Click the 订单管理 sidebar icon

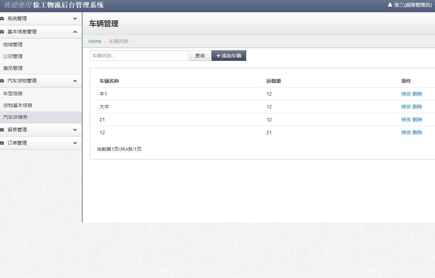pos(3,143)
